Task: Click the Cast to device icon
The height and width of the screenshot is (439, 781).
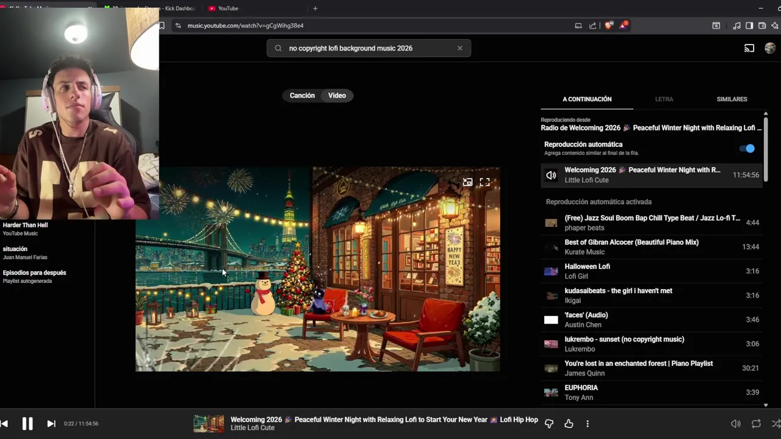Action: click(x=749, y=48)
